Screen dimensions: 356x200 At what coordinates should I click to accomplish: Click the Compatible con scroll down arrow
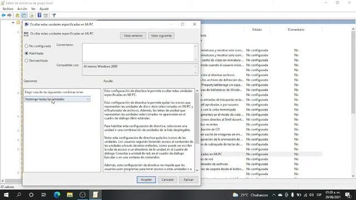(196, 73)
